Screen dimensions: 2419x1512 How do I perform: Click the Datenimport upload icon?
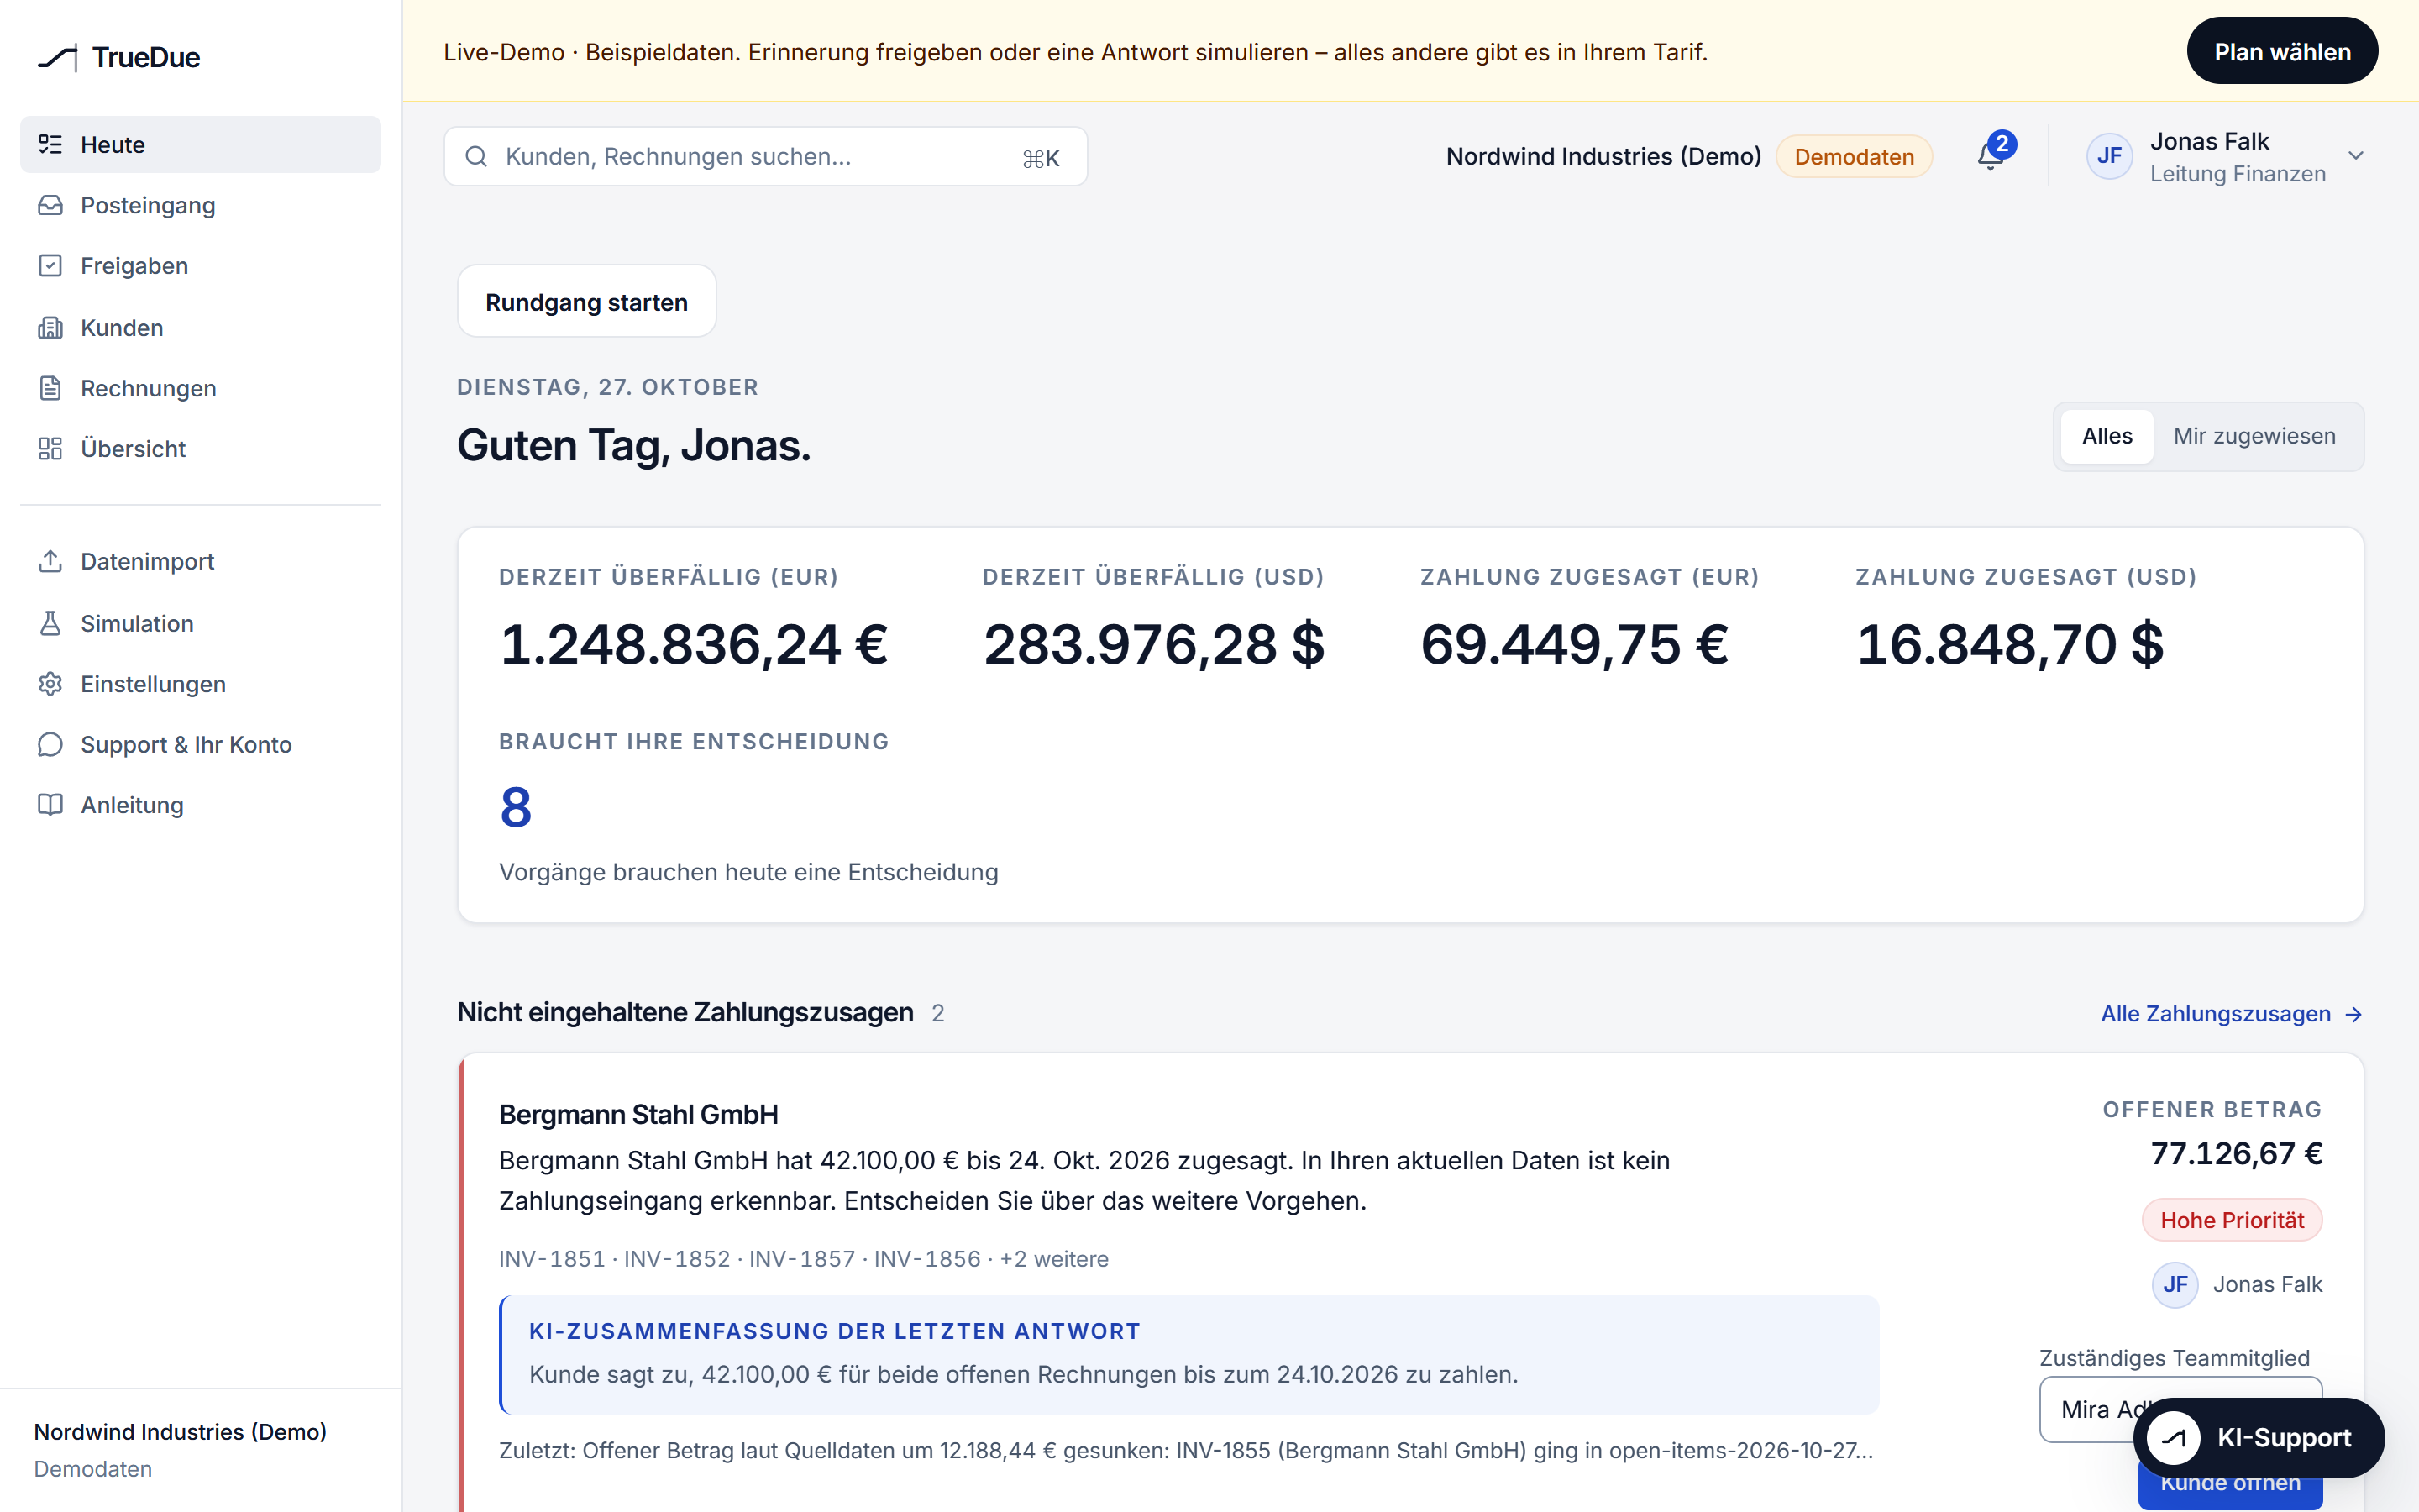(x=50, y=561)
